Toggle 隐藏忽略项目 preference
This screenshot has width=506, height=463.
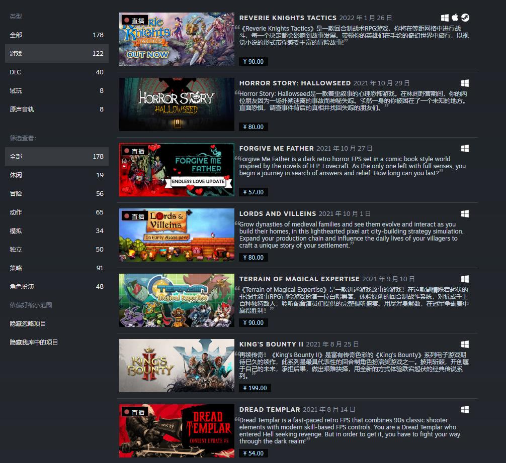[57, 324]
